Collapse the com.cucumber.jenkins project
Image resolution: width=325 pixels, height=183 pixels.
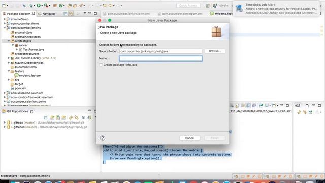click(x=5, y=28)
